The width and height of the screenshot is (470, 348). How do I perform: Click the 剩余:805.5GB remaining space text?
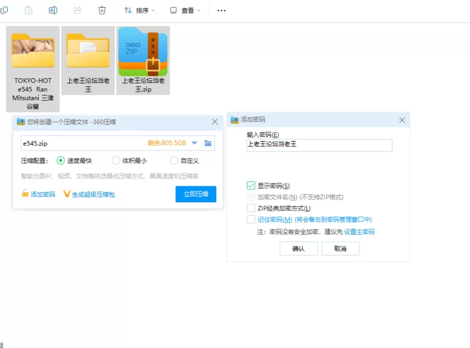click(x=167, y=143)
